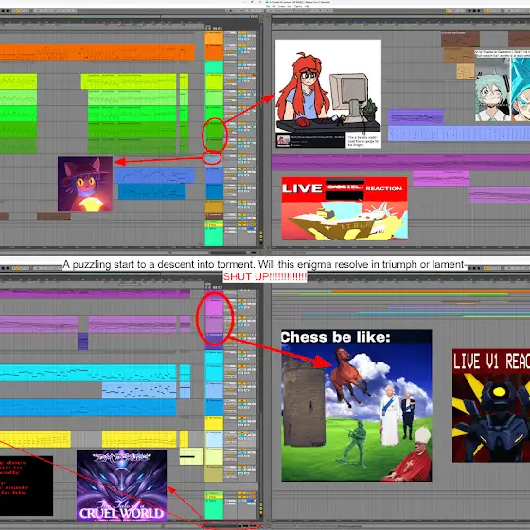Select the cyan track header in bottom-left panel
This screenshot has height=530, width=530.
tap(214, 373)
